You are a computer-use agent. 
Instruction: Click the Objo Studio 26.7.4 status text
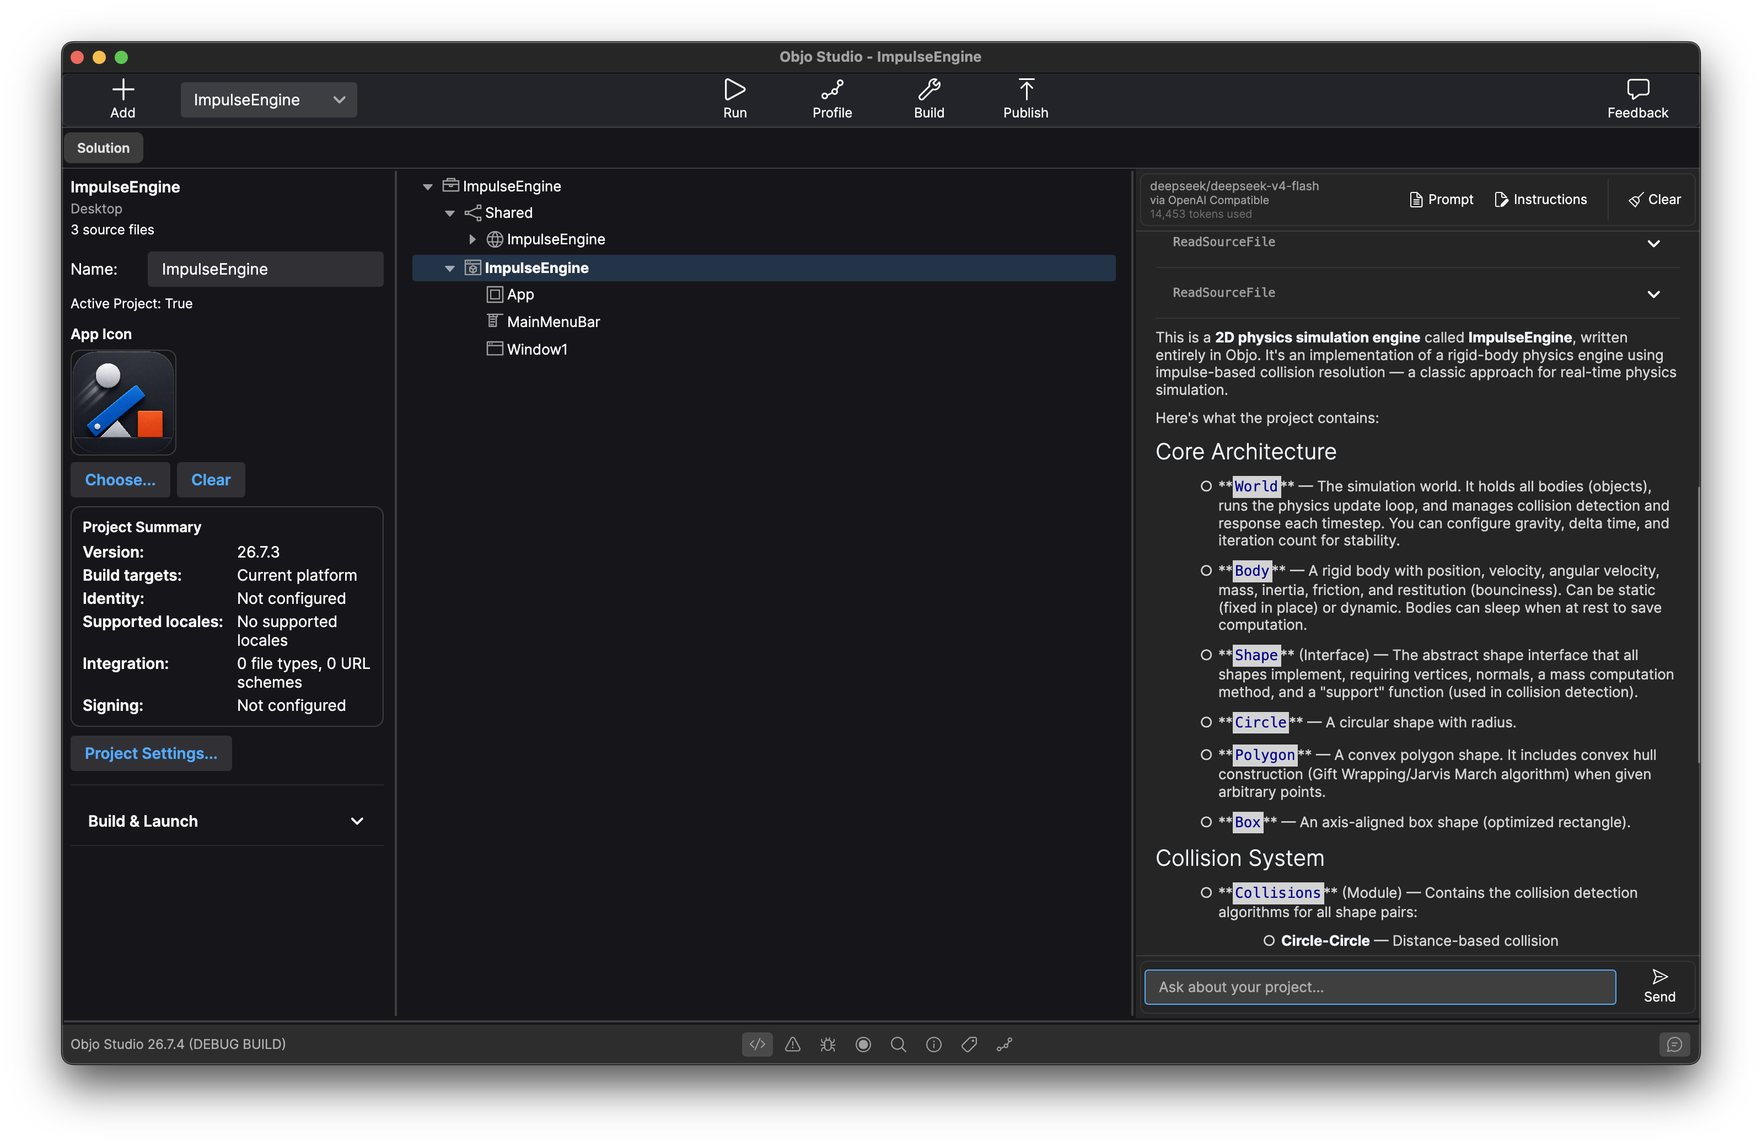point(178,1044)
